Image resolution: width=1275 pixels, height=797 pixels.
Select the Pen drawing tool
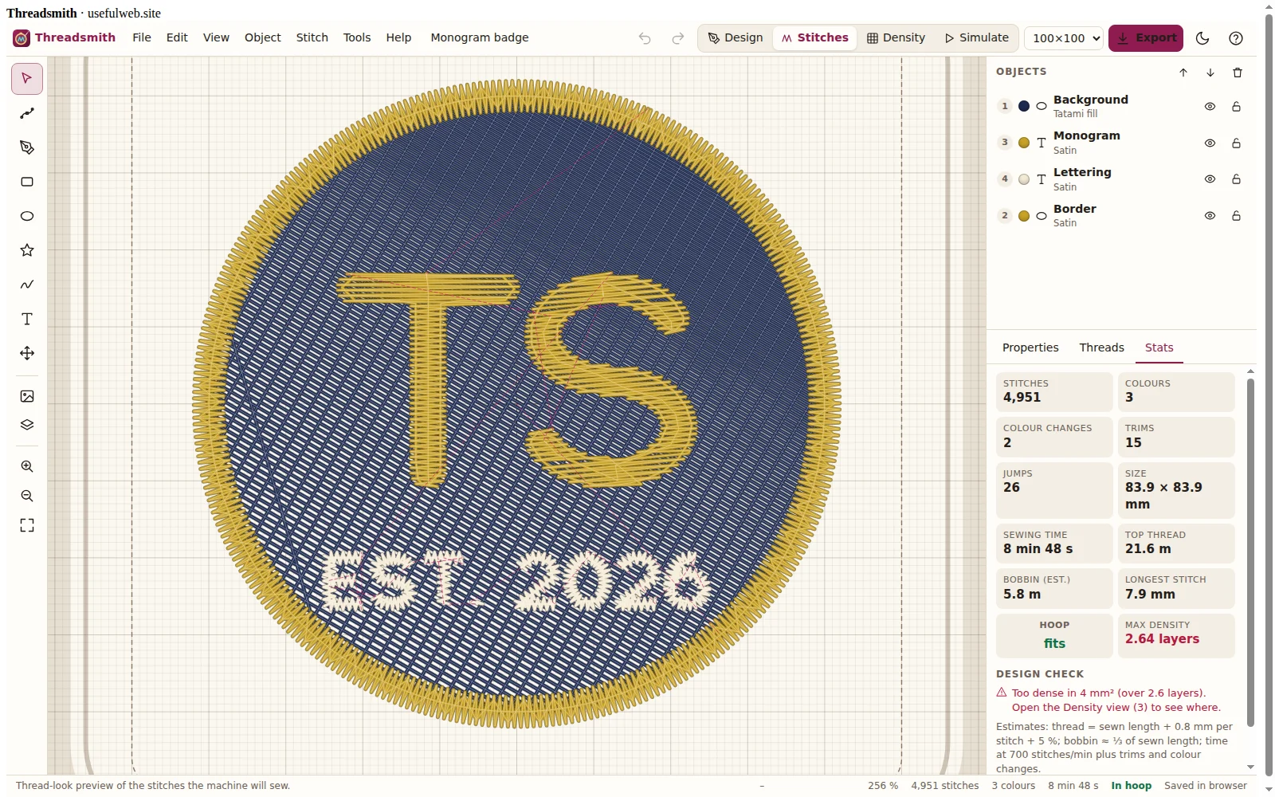point(27,147)
